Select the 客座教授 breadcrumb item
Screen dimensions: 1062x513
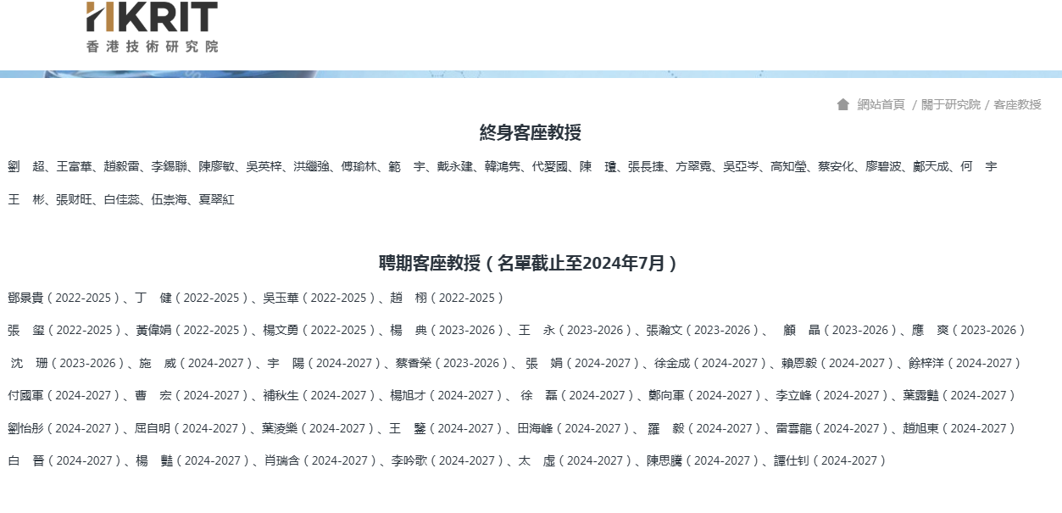1017,104
